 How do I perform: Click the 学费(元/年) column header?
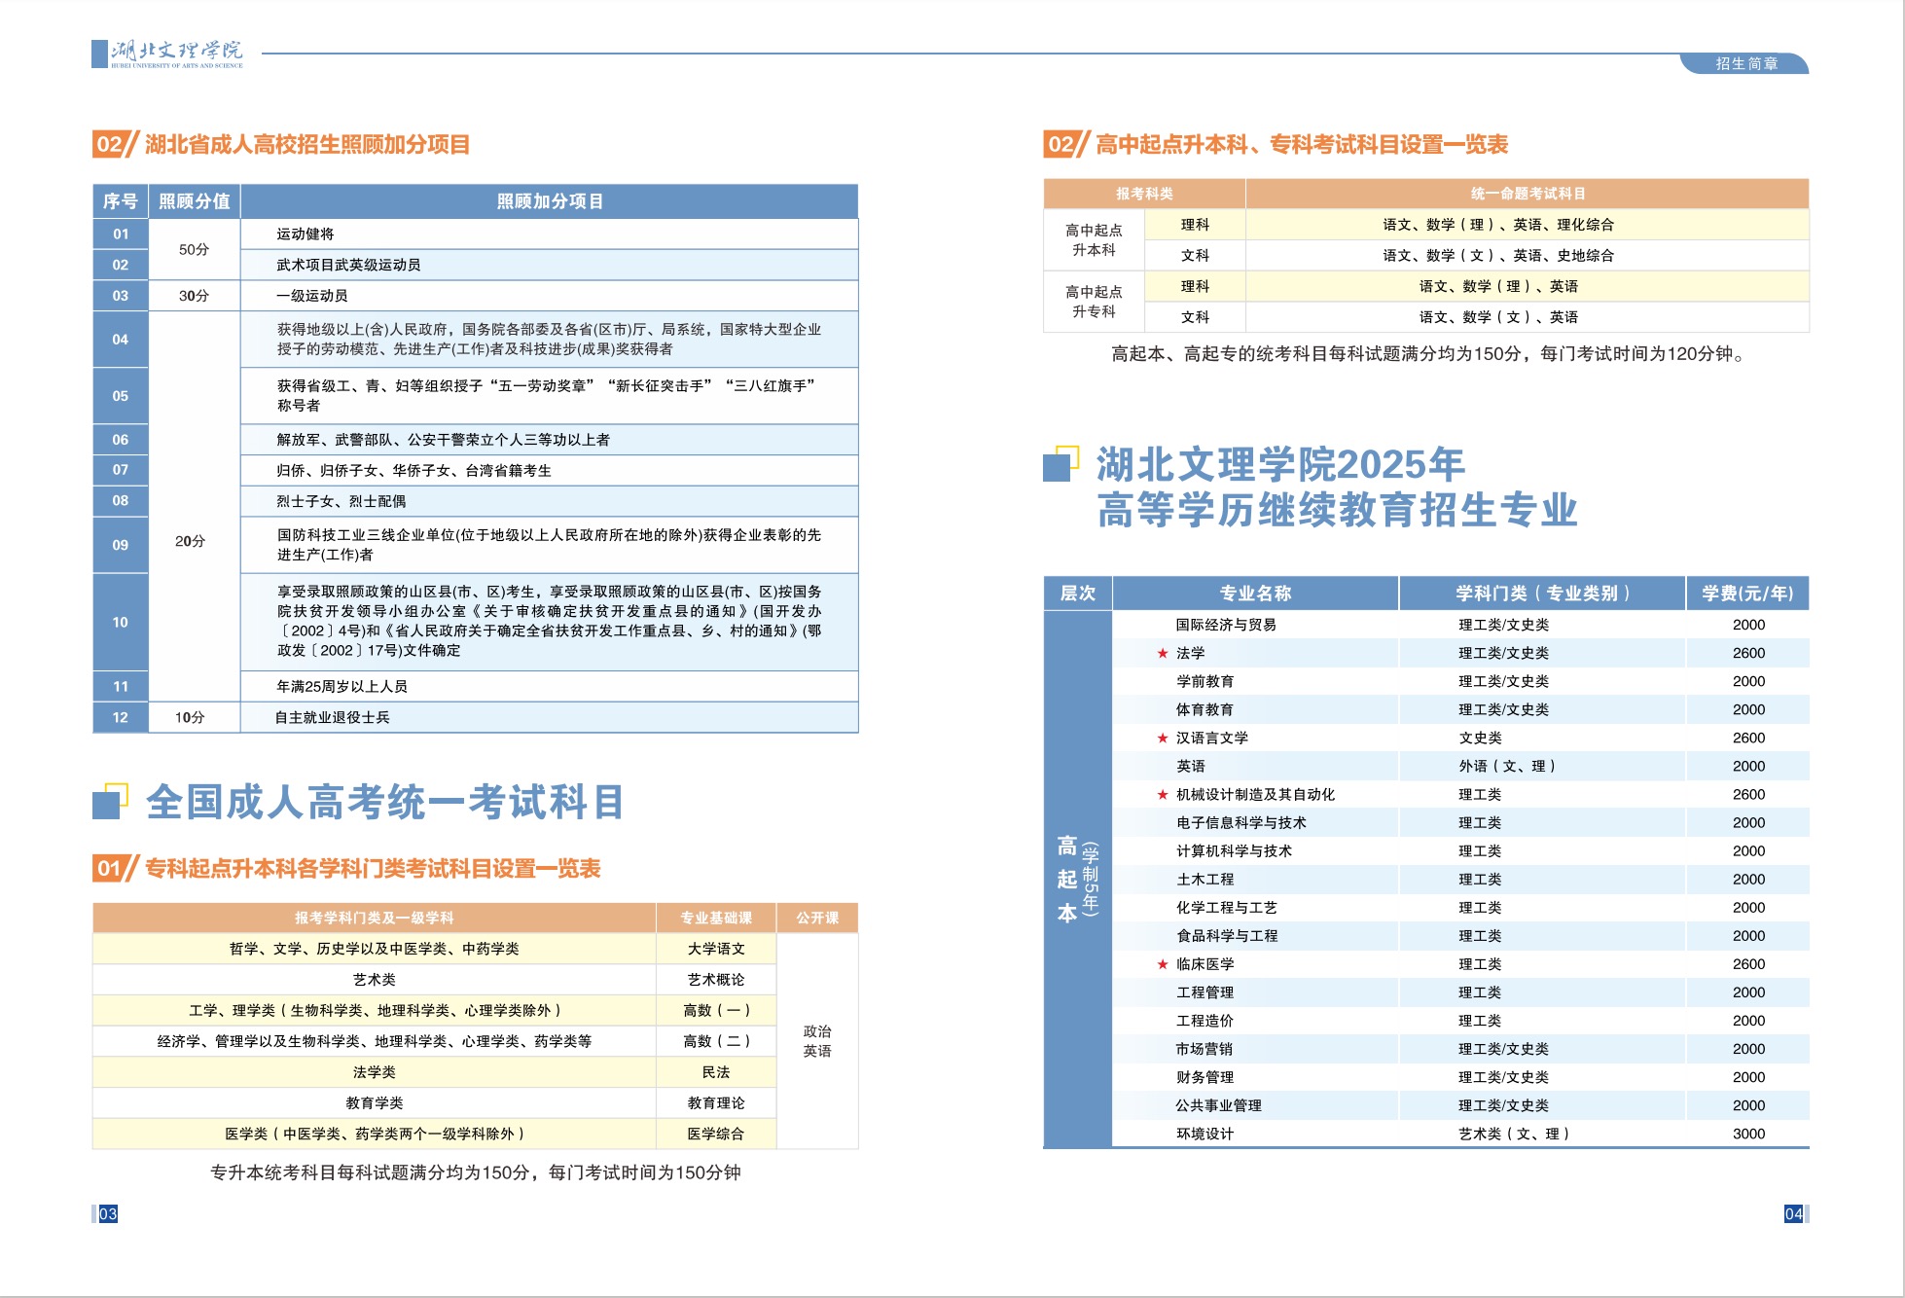coord(1747,594)
